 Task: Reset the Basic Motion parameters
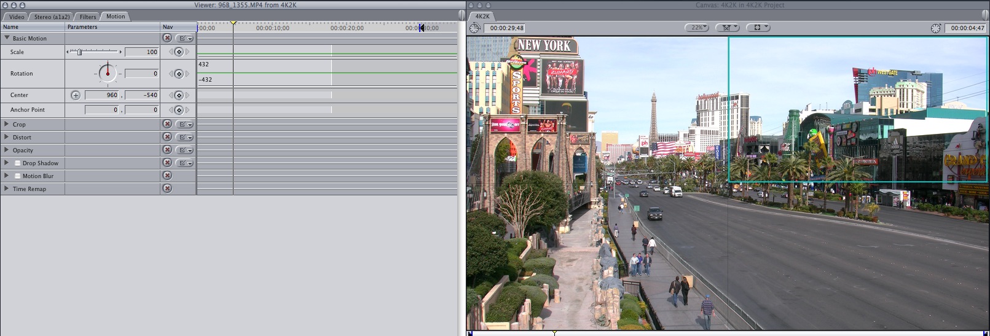pyautogui.click(x=167, y=38)
